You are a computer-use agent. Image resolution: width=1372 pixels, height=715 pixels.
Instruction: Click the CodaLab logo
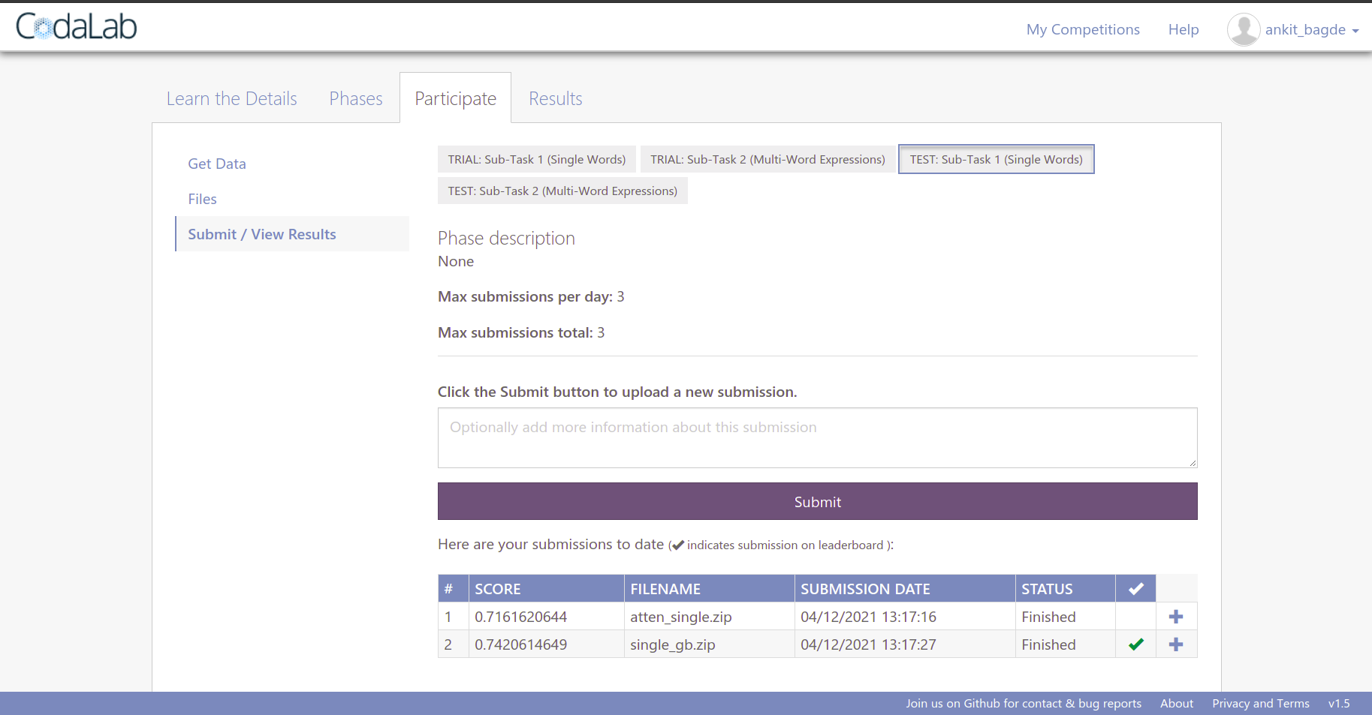pos(75,25)
